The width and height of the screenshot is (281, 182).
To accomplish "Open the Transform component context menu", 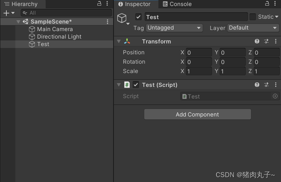I will point(276,41).
